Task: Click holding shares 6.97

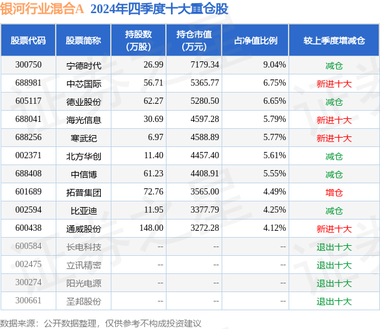Action: 155,137
